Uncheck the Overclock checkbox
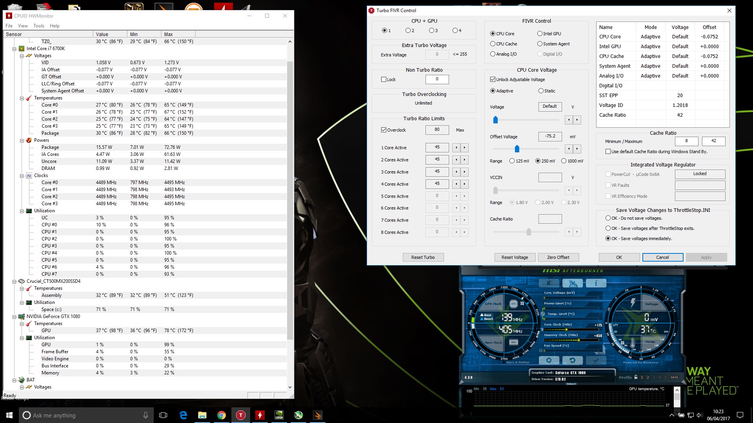Viewport: 753px width, 423px height. coord(384,130)
